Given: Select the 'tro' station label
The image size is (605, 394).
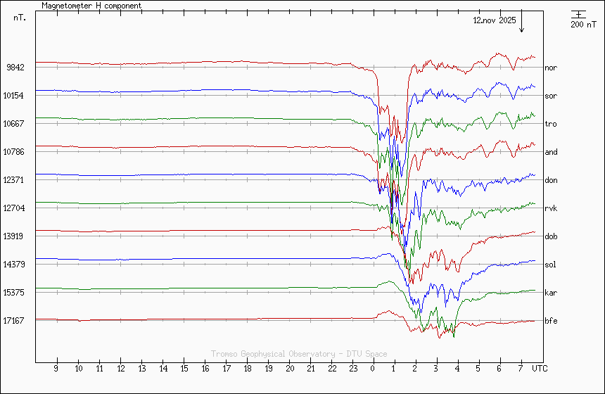Looking at the screenshot, I should click(x=551, y=124).
